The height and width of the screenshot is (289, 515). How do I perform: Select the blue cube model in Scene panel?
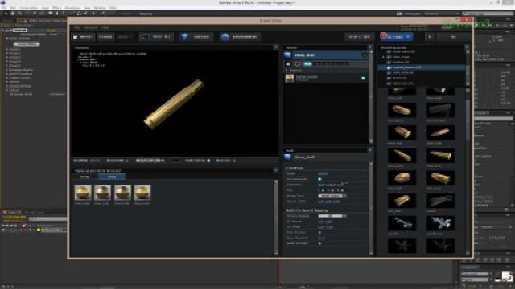coord(288,55)
